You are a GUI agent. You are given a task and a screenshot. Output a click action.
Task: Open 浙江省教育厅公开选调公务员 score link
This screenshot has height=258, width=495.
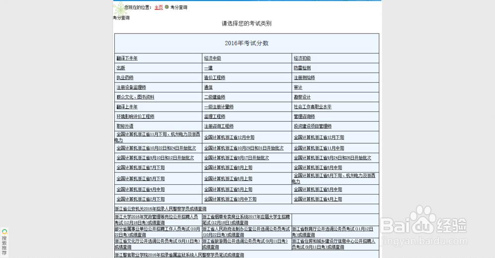(x=333, y=232)
